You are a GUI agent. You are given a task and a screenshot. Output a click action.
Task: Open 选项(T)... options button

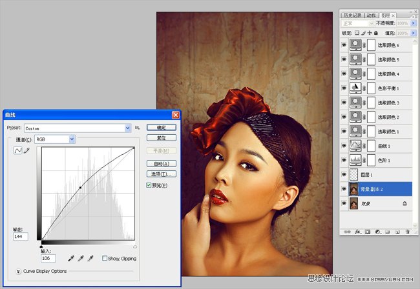162,174
